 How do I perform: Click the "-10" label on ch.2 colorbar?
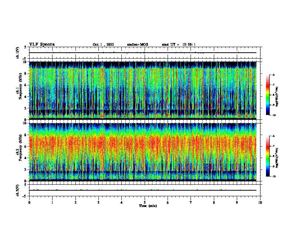(273, 176)
